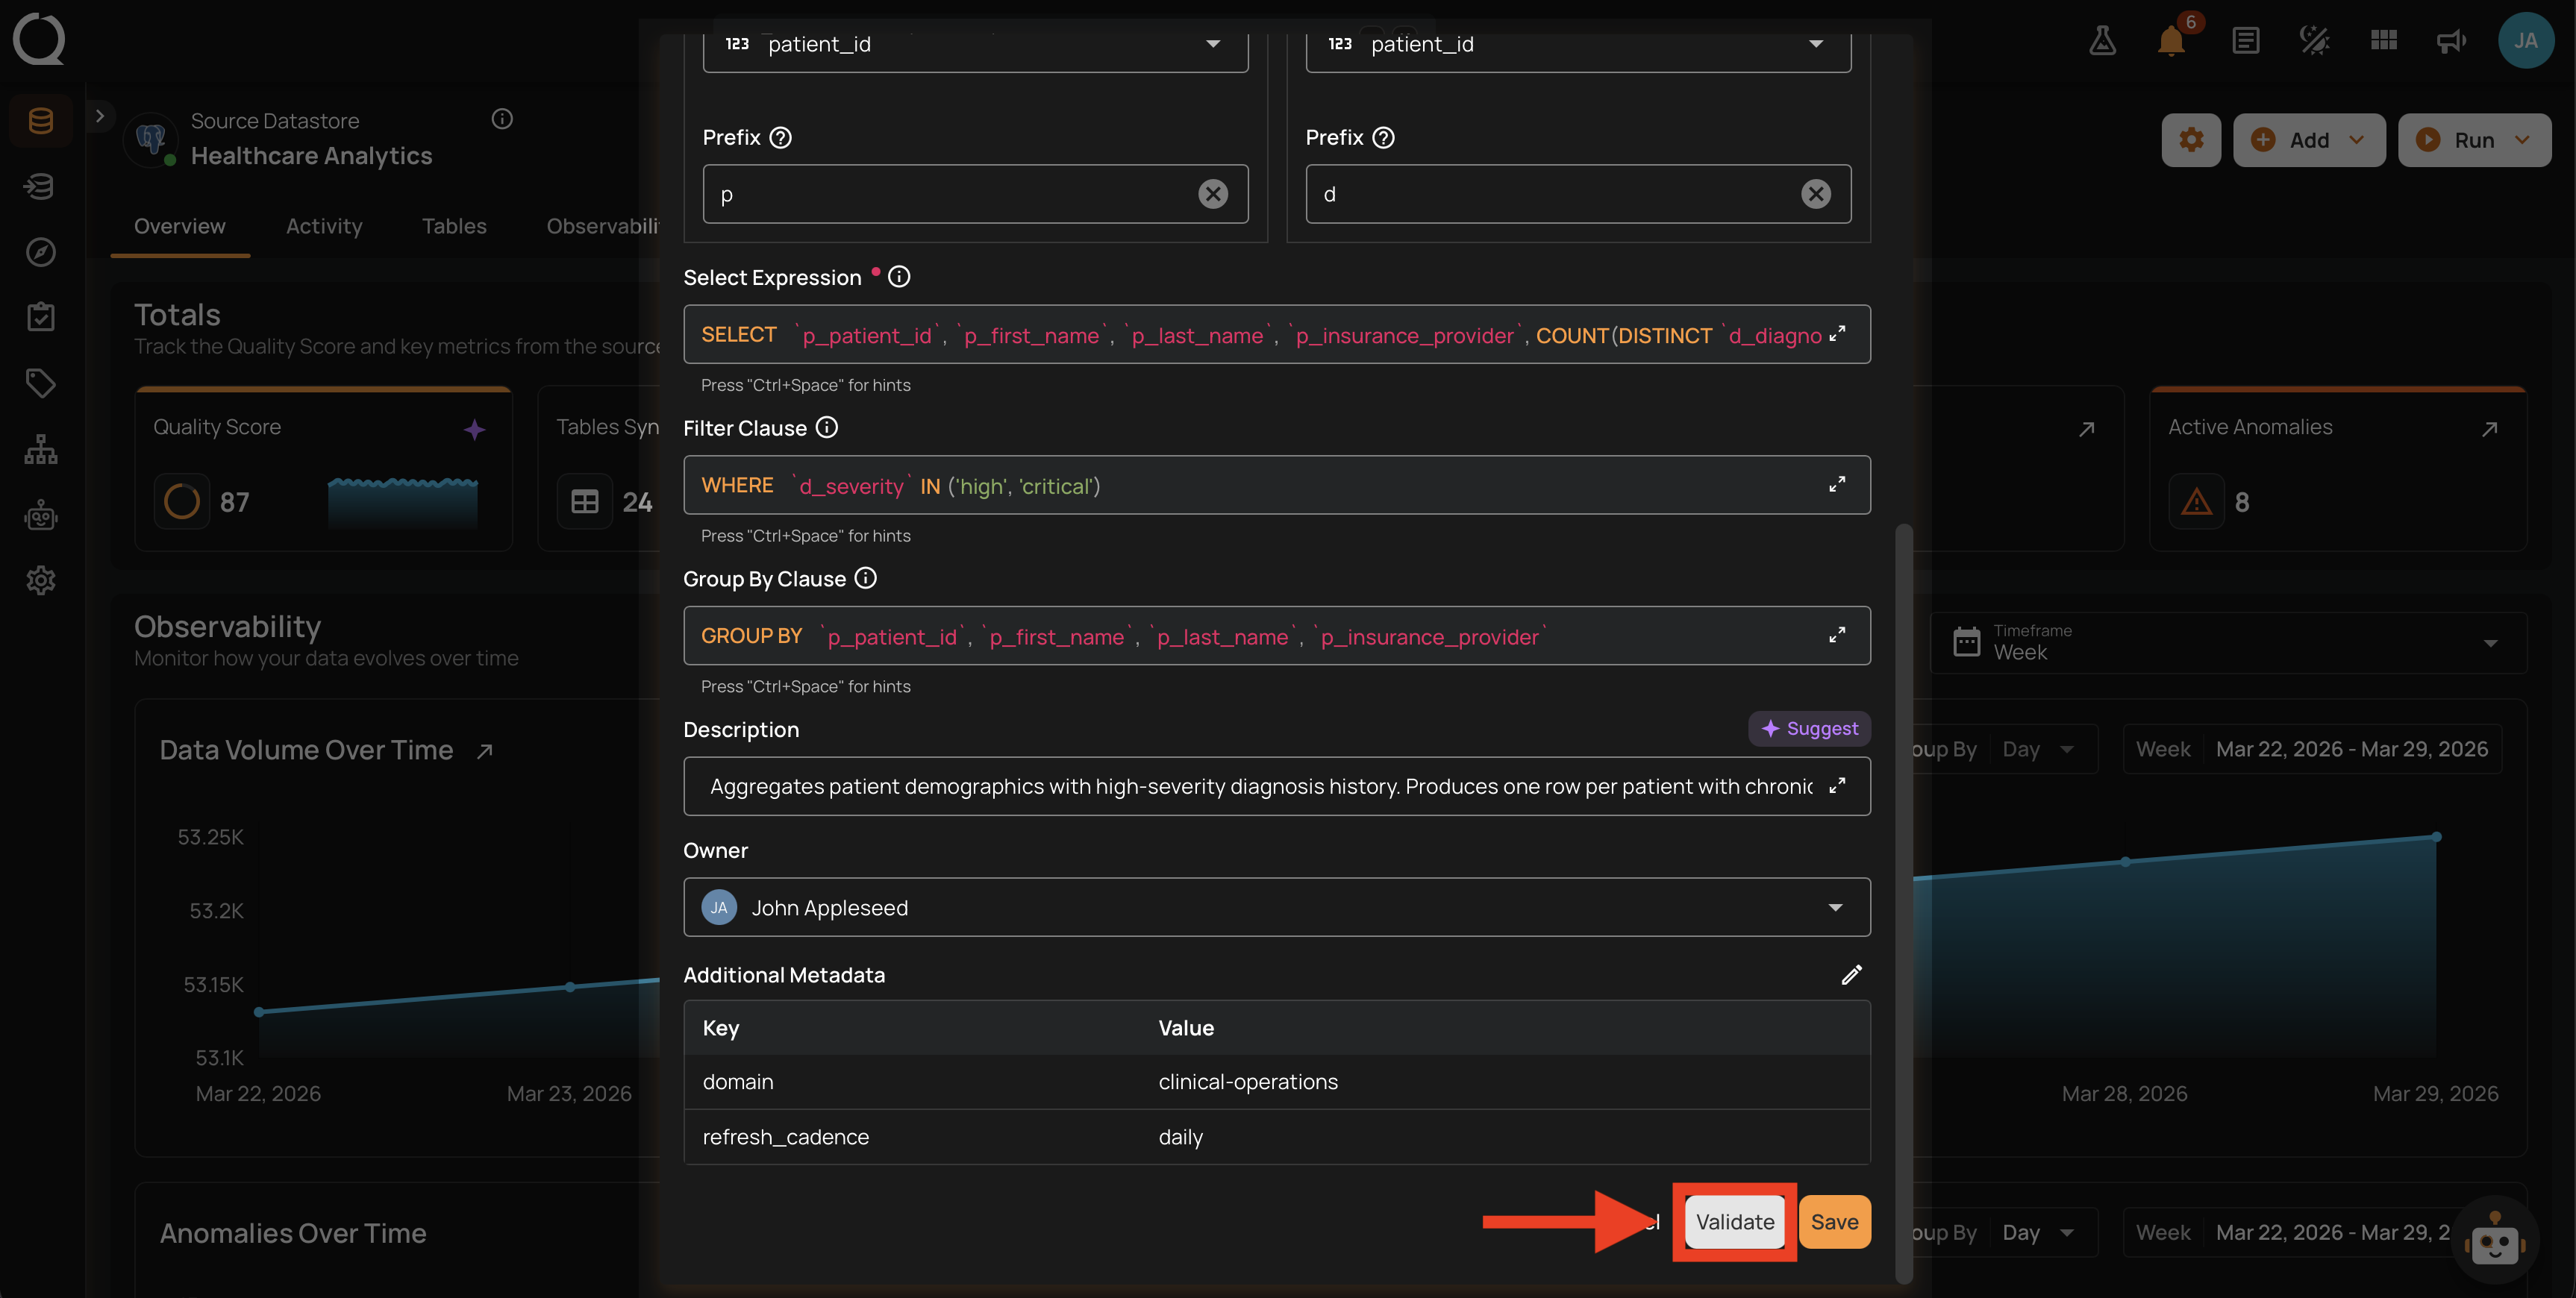The width and height of the screenshot is (2576, 1298).
Task: Click the Healthcare Analytics datastore name
Action: (x=311, y=156)
